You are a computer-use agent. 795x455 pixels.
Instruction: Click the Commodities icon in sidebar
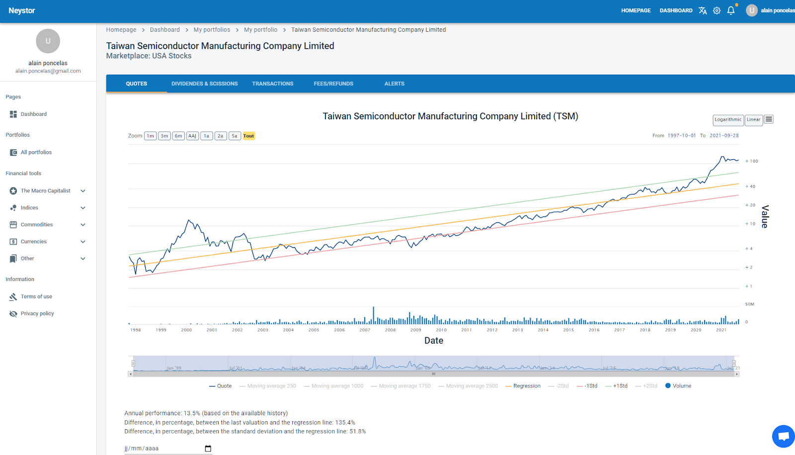coord(13,225)
